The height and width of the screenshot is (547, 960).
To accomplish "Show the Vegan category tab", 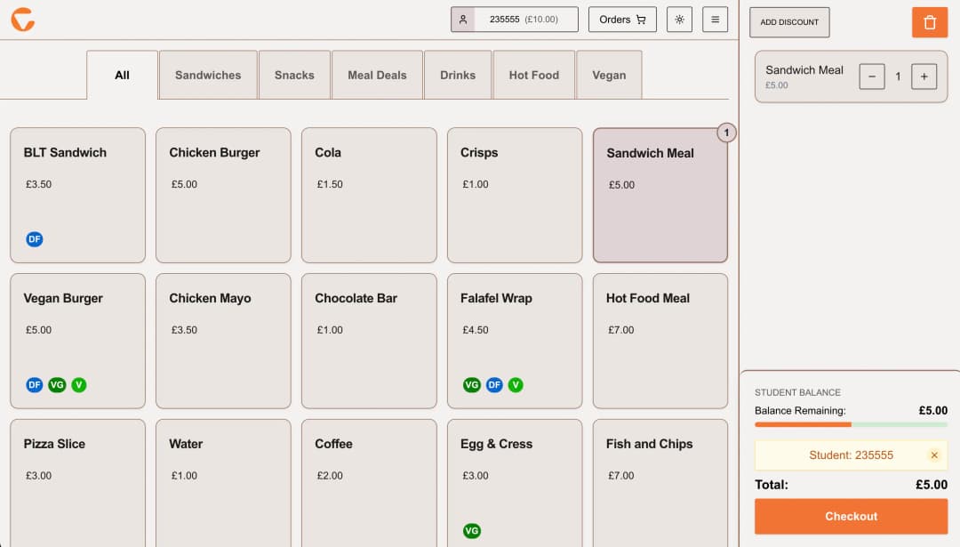I will pos(609,75).
